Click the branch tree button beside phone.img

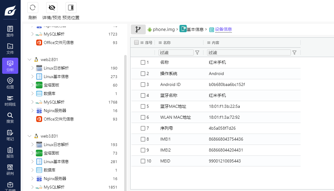click(138, 29)
